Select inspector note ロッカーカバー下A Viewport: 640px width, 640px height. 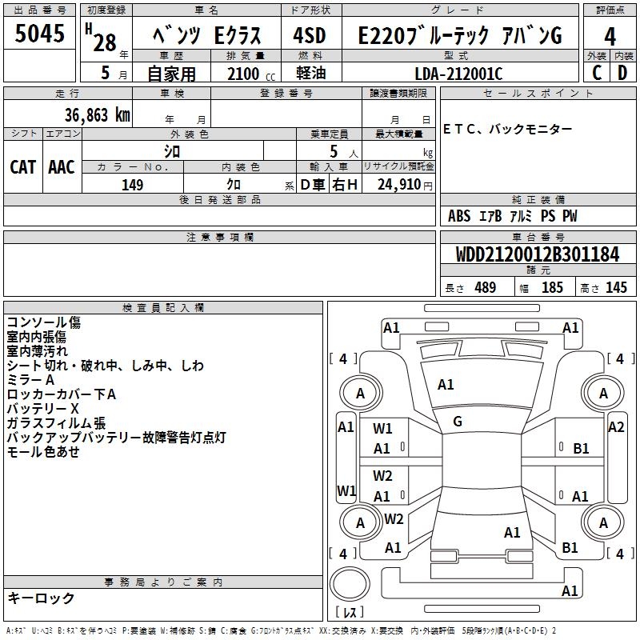click(62, 394)
